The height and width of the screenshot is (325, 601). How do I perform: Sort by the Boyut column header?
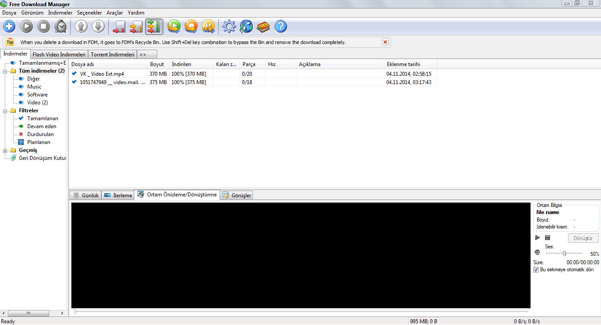pos(158,64)
